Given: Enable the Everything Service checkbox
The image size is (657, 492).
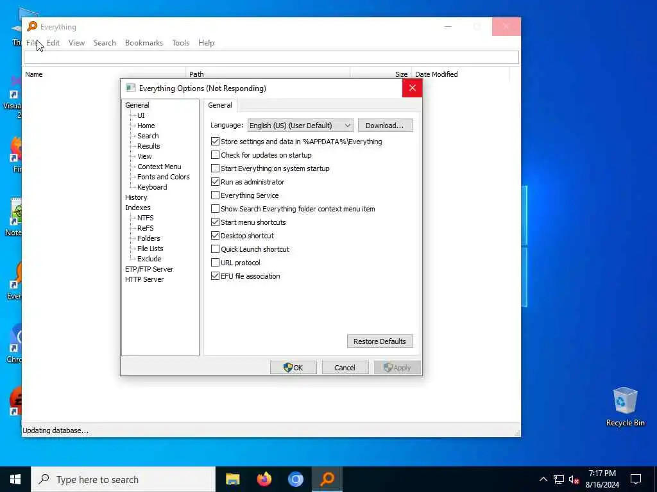Looking at the screenshot, I should (215, 195).
